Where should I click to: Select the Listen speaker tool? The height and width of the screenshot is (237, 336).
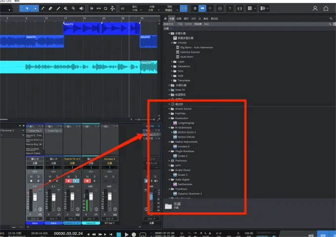(82, 8)
